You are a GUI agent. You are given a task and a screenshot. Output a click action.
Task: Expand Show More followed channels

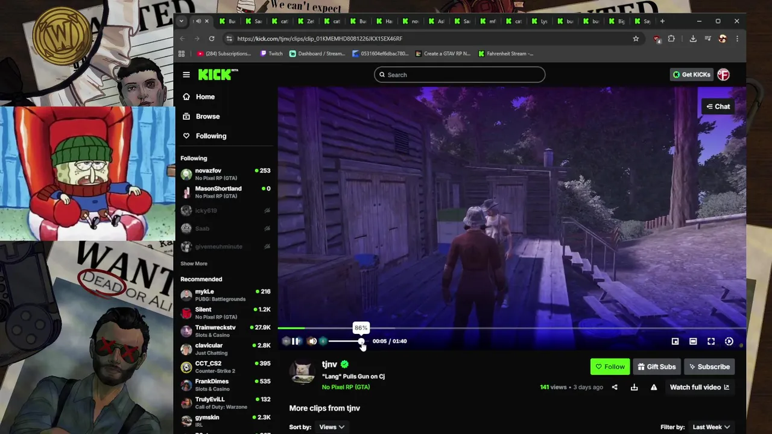coord(194,263)
